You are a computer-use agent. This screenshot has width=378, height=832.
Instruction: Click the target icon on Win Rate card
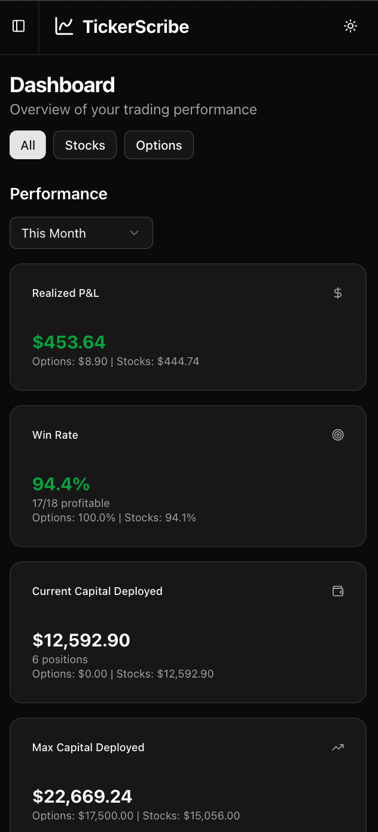click(x=337, y=435)
